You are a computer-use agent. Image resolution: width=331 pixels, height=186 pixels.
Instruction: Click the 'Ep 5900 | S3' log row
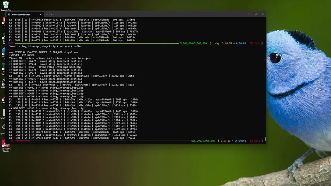click(x=72, y=41)
